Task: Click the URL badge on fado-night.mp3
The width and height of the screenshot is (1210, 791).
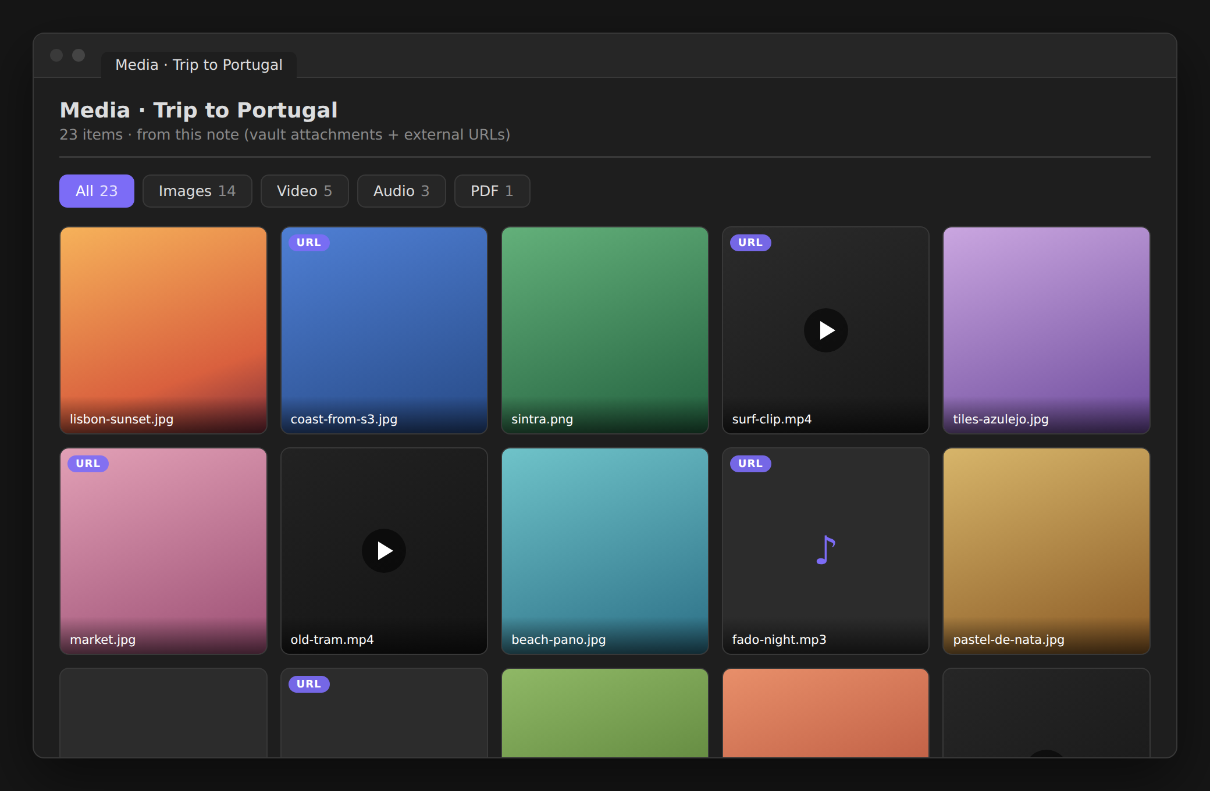Action: point(750,464)
